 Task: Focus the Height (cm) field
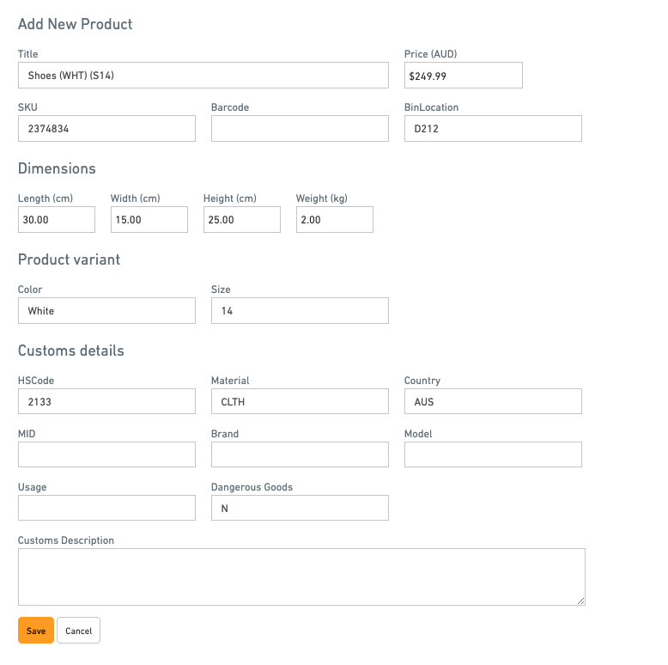pyautogui.click(x=242, y=220)
